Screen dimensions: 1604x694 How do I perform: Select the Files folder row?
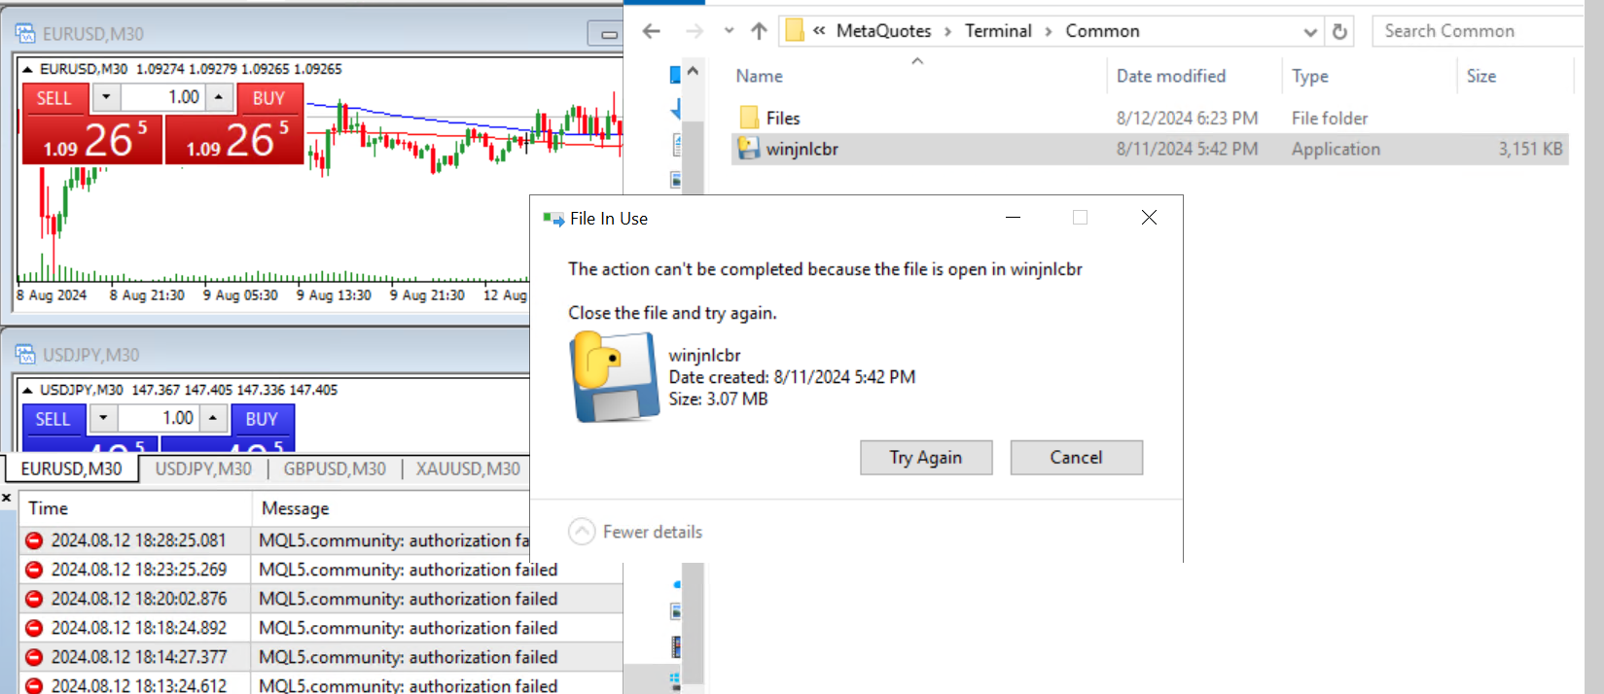coord(1150,118)
